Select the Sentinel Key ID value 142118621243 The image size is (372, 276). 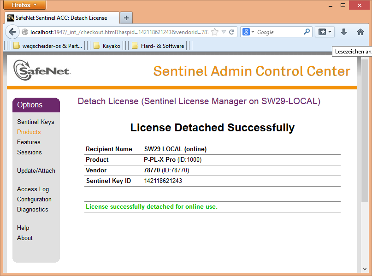(163, 181)
